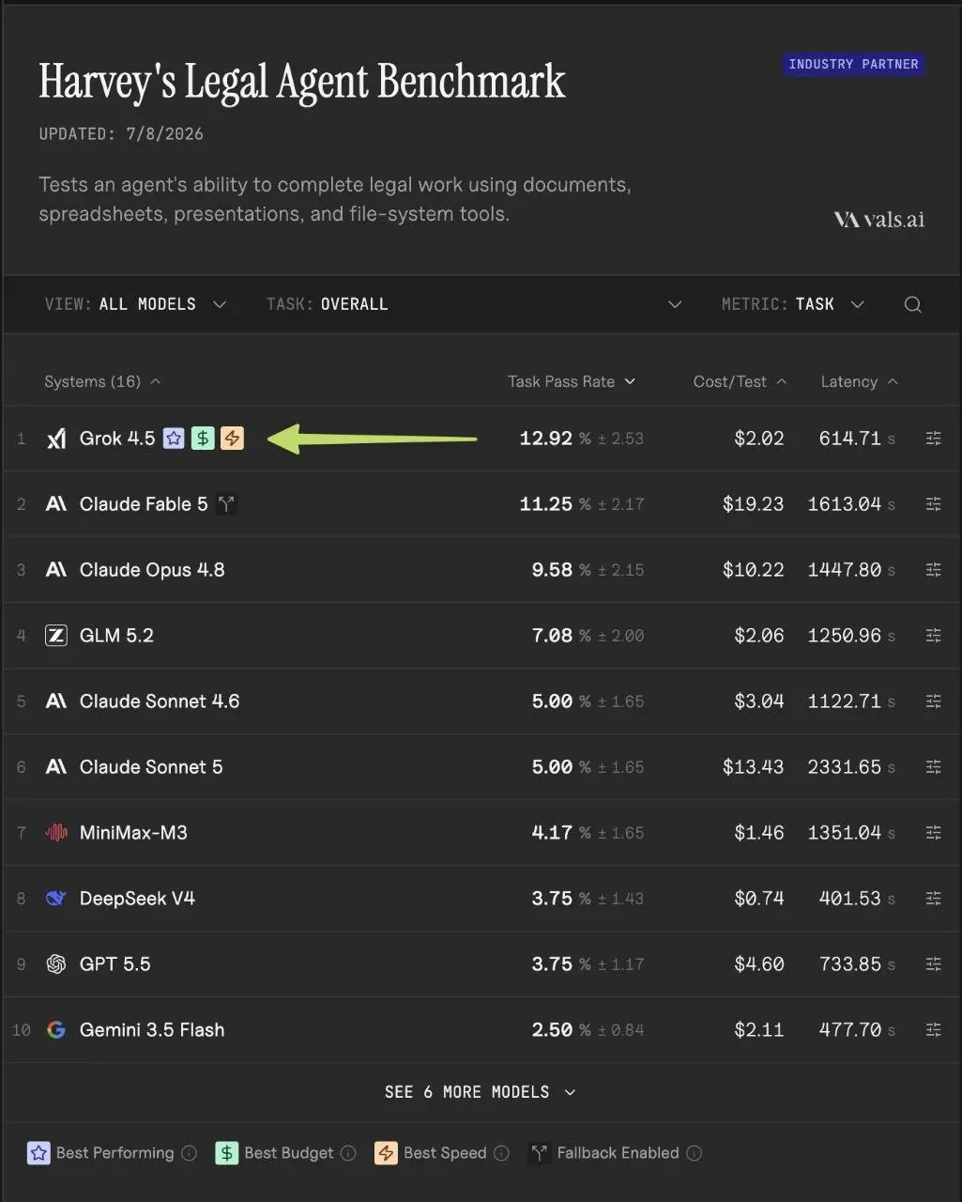This screenshot has height=1202, width=962.
Task: Click info icon next to Best Budget legend
Action: pos(348,1153)
